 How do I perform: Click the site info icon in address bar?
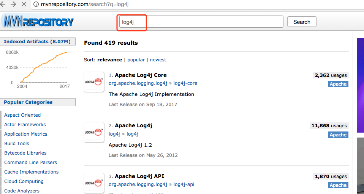36,4
